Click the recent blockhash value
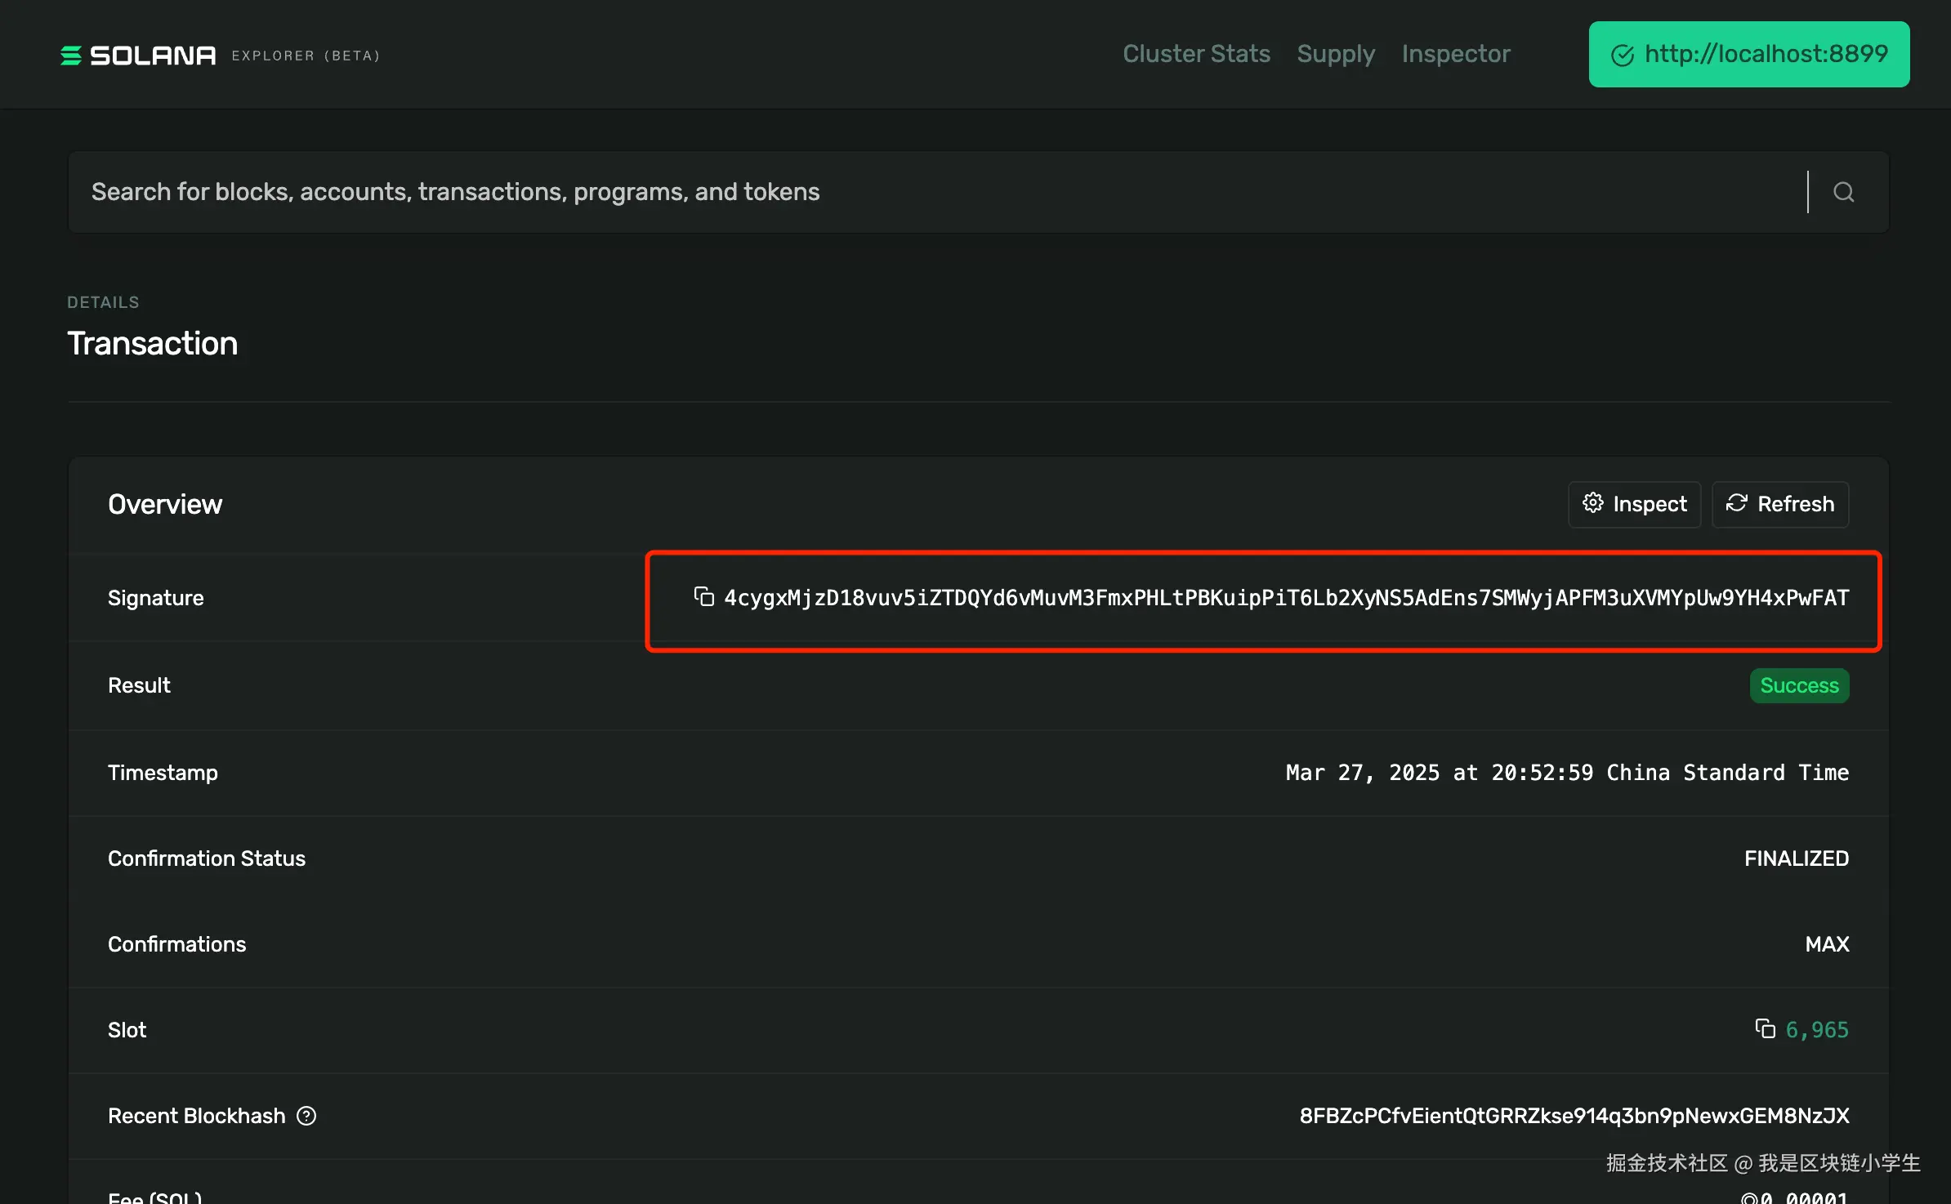 tap(1574, 1116)
